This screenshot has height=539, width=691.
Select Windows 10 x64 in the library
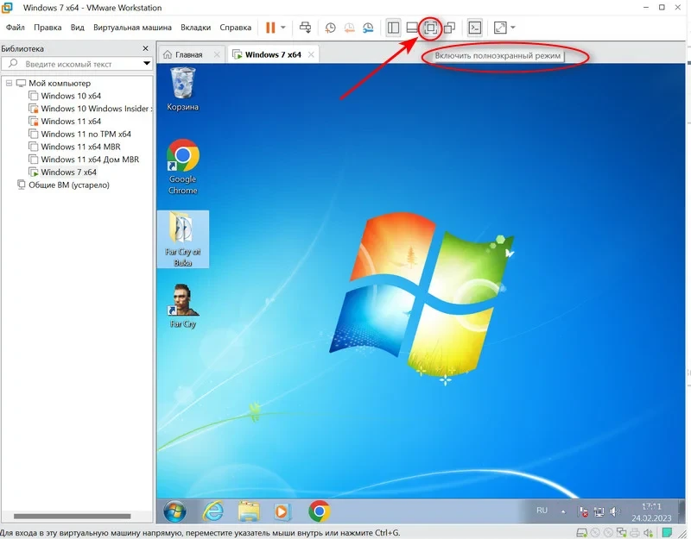point(71,96)
